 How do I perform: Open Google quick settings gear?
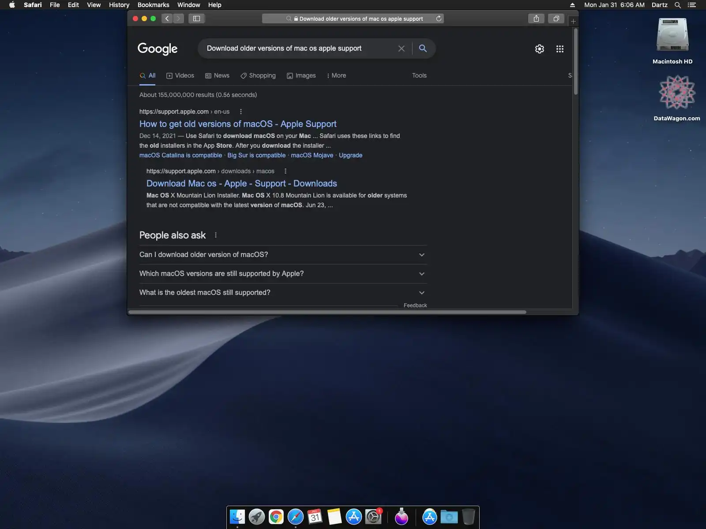[540, 49]
